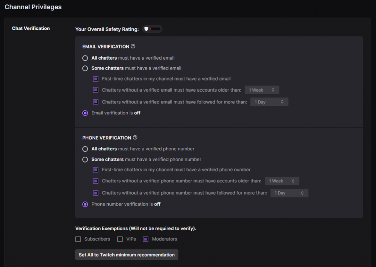Open phone account age 1 Week dropdown
376x267 pixels.
tap(282, 181)
